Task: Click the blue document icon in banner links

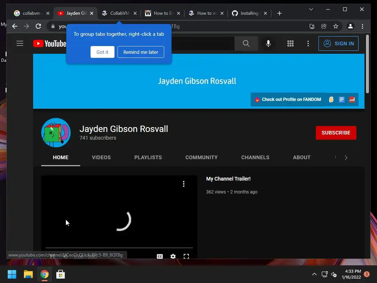Action: pyautogui.click(x=341, y=99)
